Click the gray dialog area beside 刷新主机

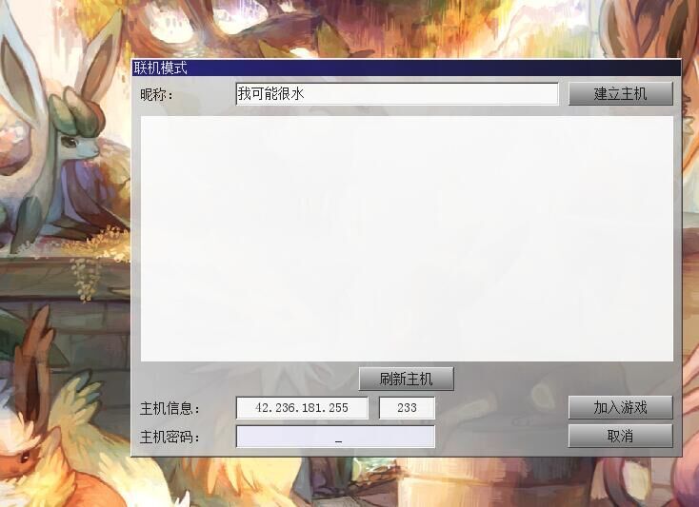(x=512, y=379)
